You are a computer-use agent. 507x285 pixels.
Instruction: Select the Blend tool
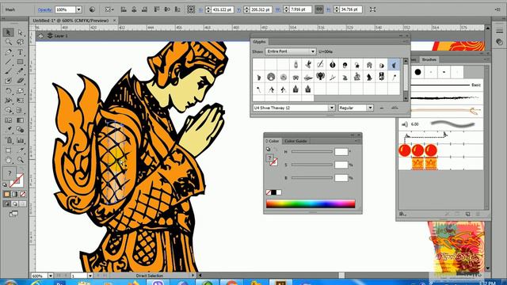click(21, 130)
